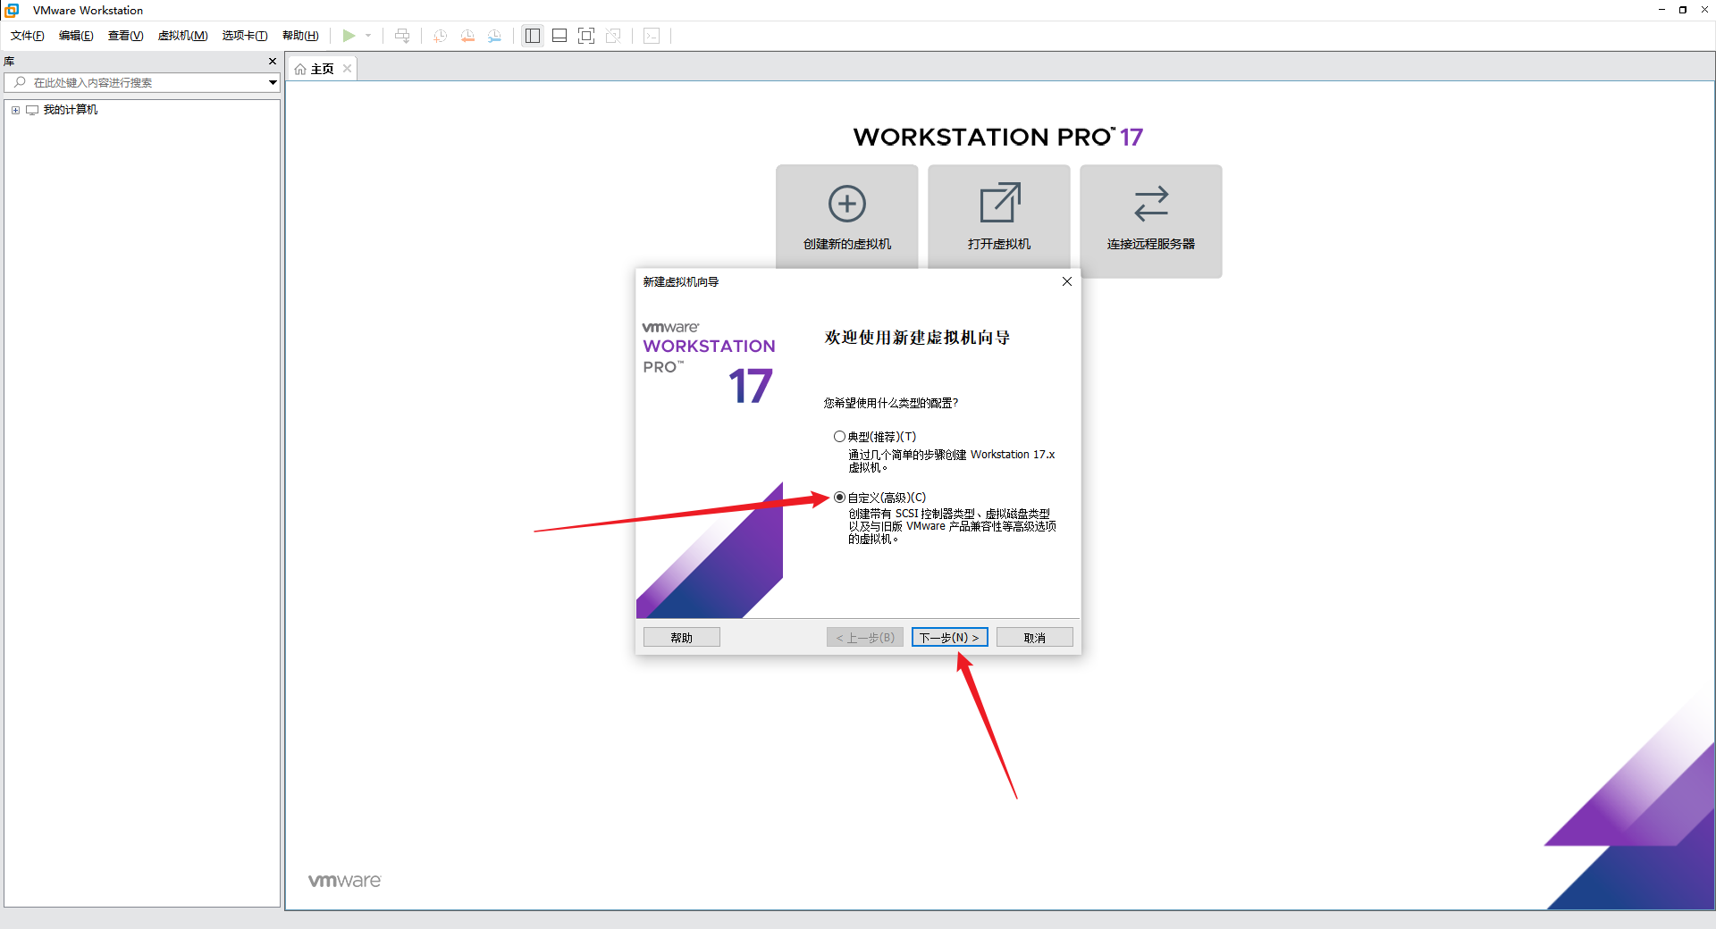Click the WORKSTATION PRO 17 heading

[x=998, y=137]
